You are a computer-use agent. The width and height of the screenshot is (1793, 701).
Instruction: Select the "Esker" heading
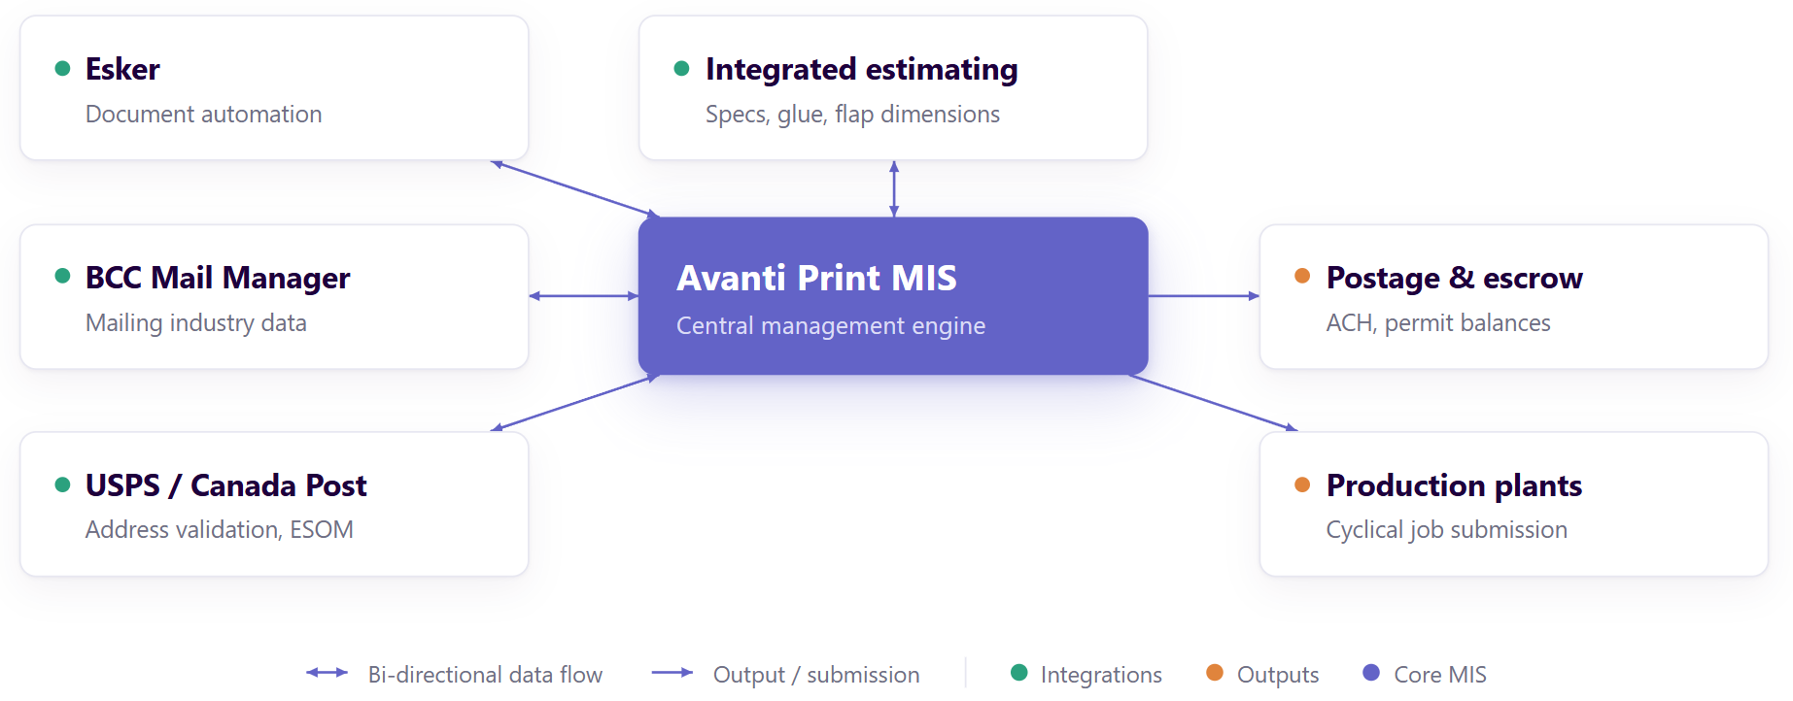122,69
